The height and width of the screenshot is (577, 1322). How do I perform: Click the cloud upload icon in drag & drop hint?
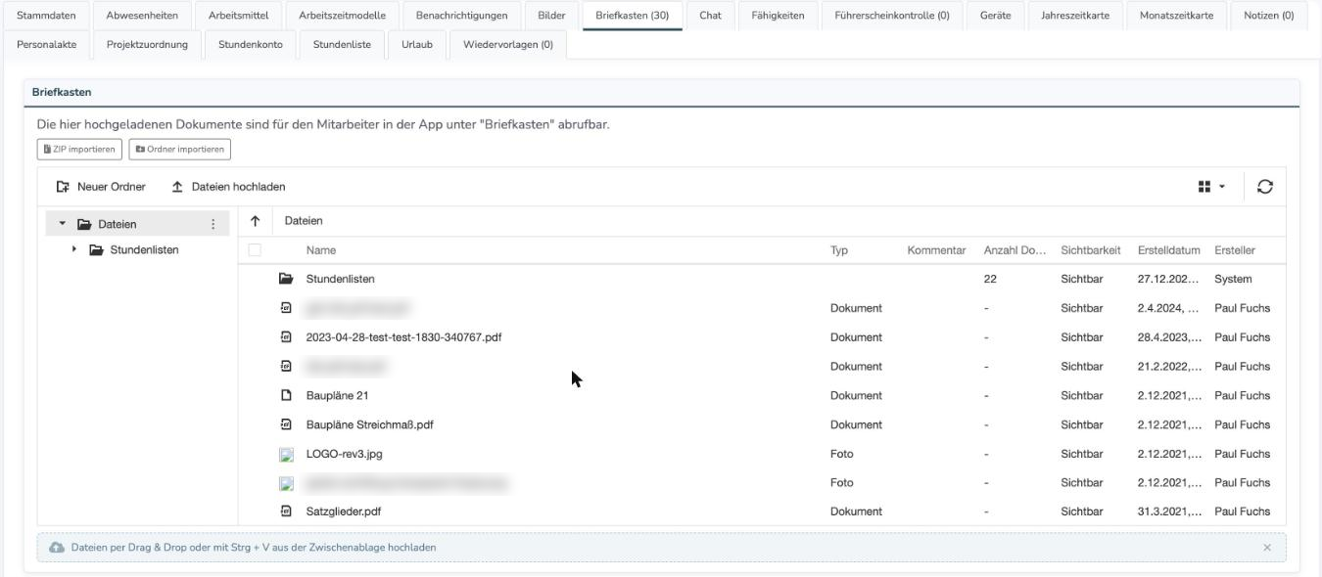56,548
